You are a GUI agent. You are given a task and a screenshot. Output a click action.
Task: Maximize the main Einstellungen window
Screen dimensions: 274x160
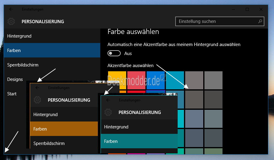click(x=247, y=9)
